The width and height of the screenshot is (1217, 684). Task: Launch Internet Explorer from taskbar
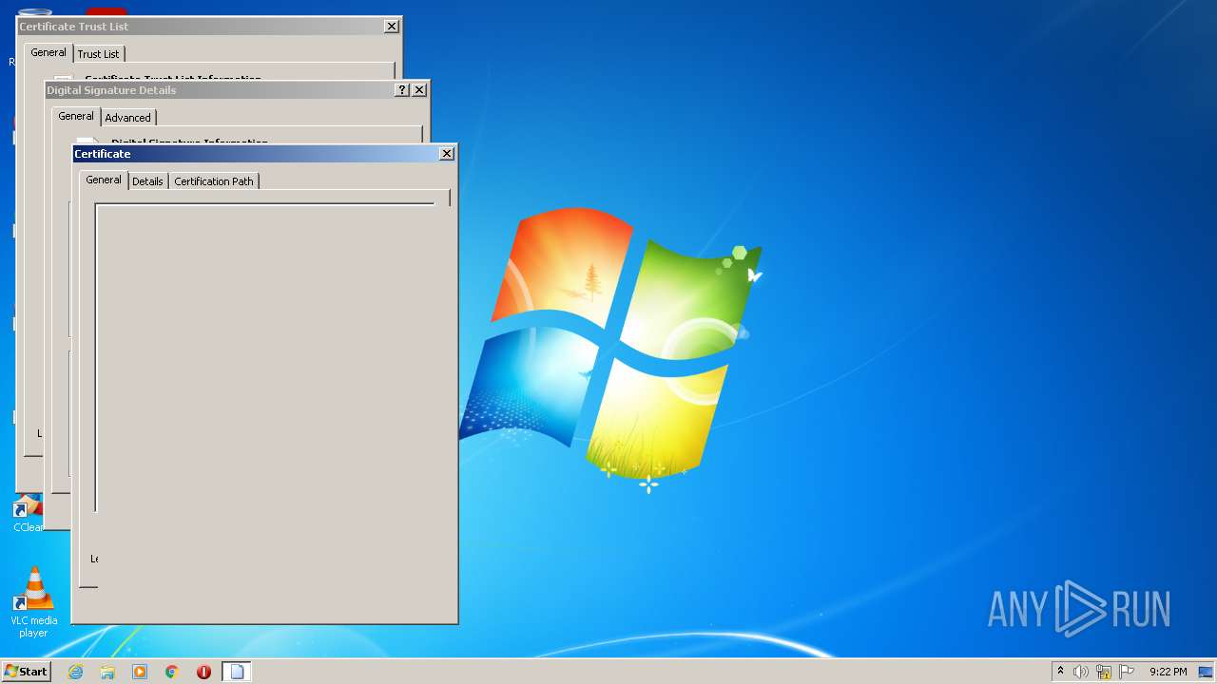pyautogui.click(x=76, y=672)
